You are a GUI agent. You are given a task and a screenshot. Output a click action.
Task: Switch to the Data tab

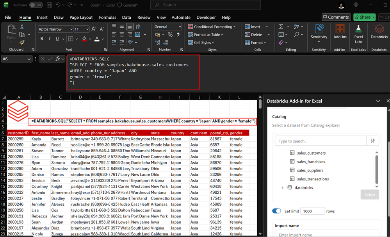point(126,18)
